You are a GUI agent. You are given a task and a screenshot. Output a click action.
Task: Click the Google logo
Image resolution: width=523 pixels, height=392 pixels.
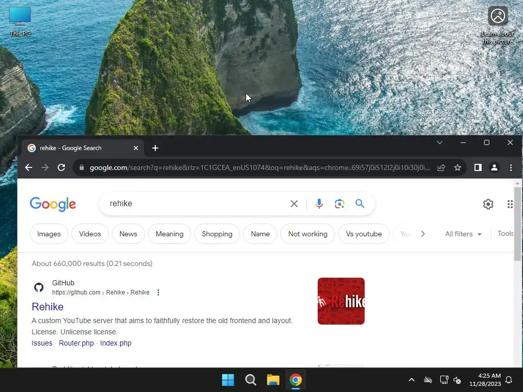pos(53,204)
